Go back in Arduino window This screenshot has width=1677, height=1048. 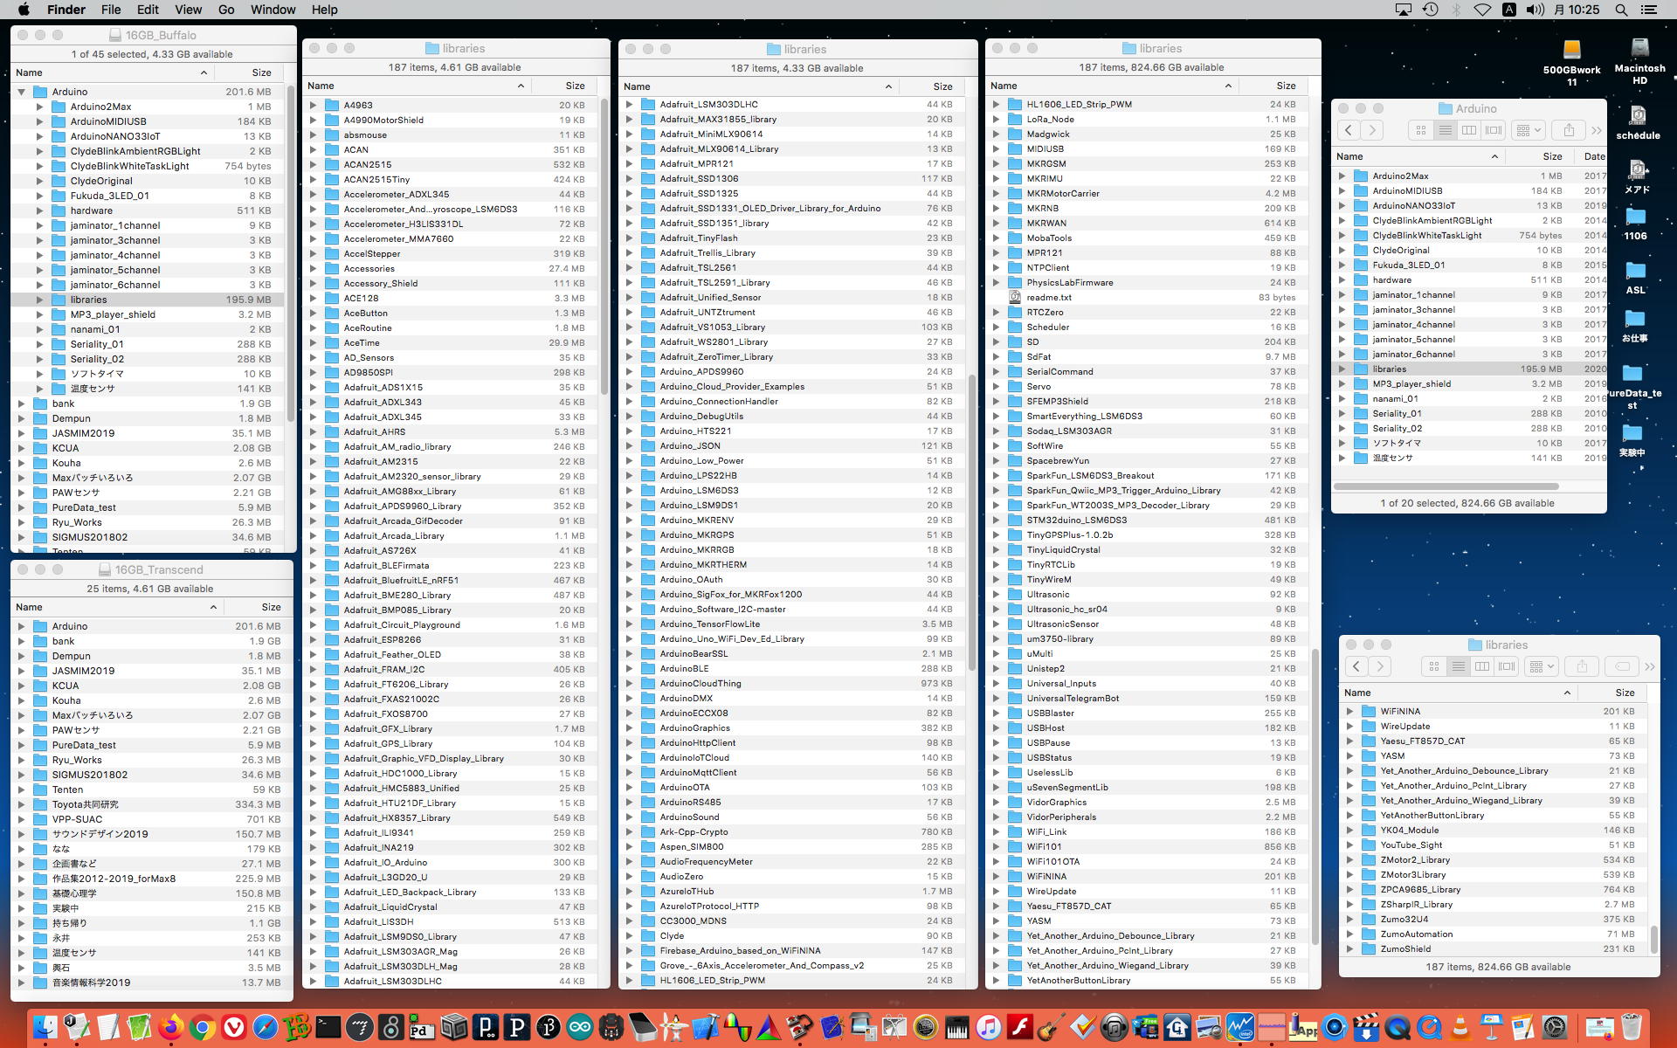pos(1349,130)
